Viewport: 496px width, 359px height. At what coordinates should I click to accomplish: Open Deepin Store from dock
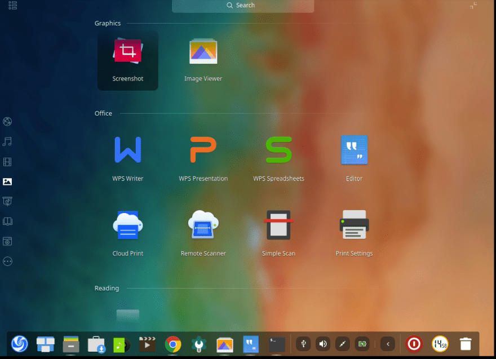96,344
